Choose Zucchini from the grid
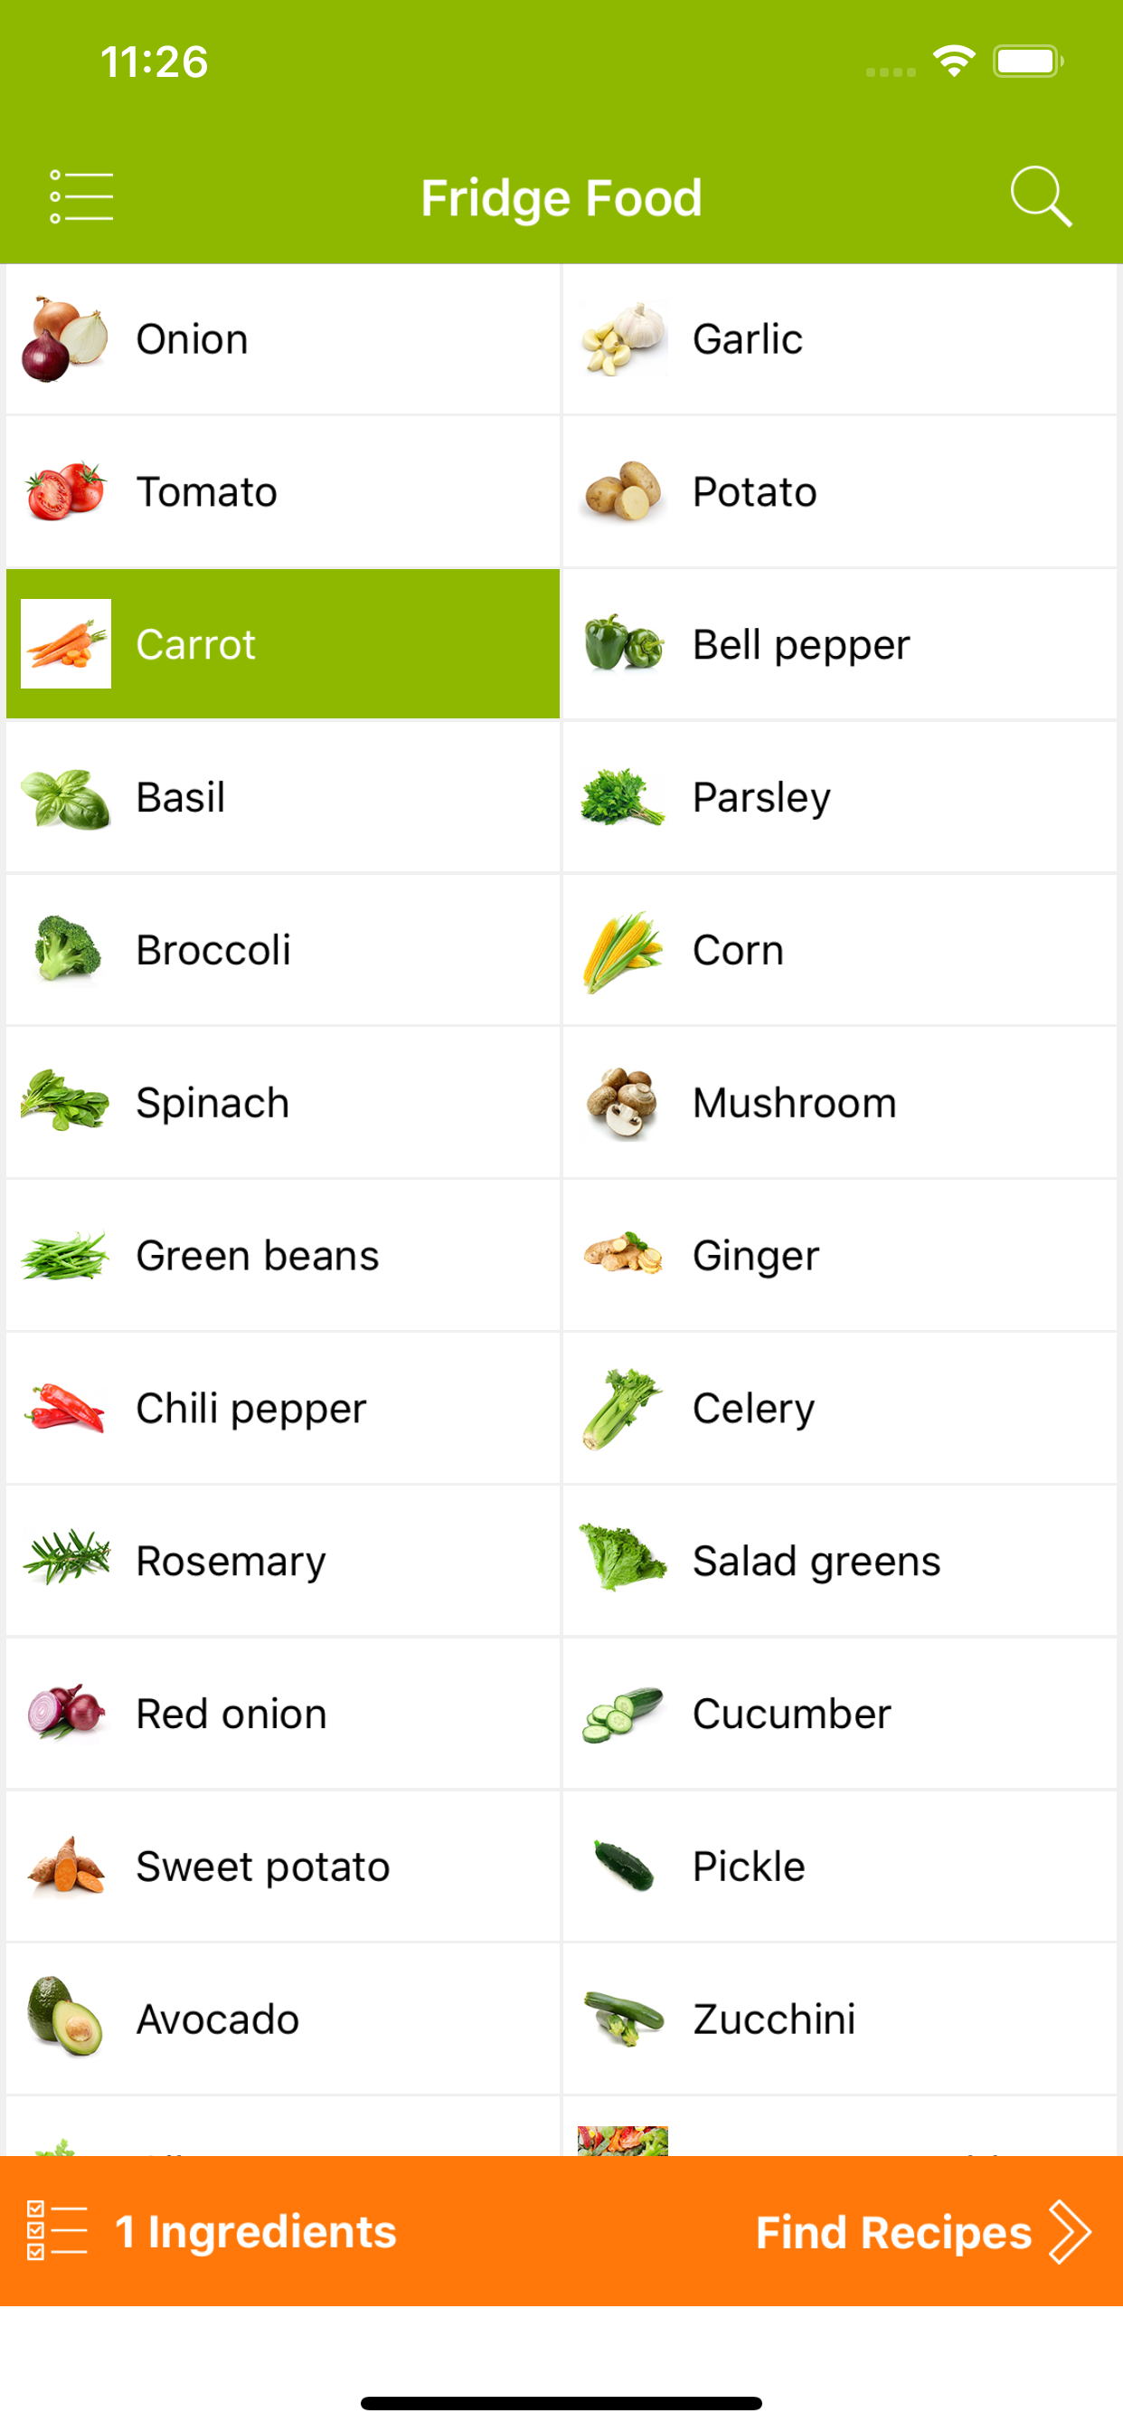Screen dimensions: 1123x2432 (x=839, y=2019)
